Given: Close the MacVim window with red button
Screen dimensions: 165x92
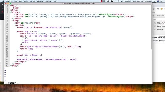Looking at the screenshot, I should pos(6,4).
